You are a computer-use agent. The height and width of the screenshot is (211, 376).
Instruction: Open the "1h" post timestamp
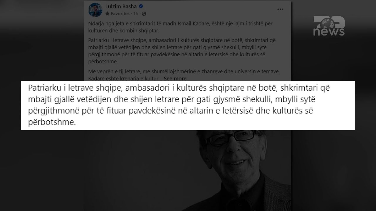(x=136, y=13)
